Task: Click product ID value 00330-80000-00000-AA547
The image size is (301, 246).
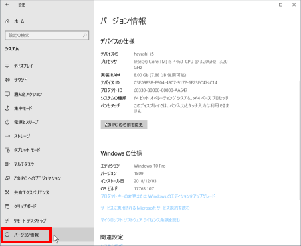Action: [161, 90]
